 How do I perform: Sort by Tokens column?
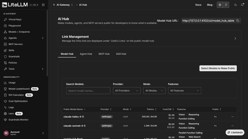[152, 109]
